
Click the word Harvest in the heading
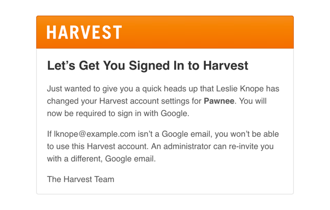coord(226,66)
